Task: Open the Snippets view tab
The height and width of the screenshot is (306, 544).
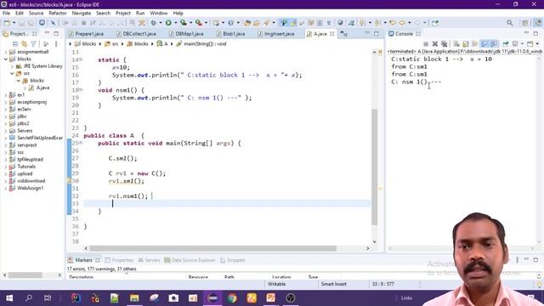Action: 232,260
